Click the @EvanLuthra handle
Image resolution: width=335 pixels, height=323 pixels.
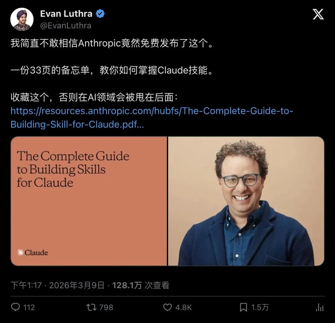coord(66,26)
